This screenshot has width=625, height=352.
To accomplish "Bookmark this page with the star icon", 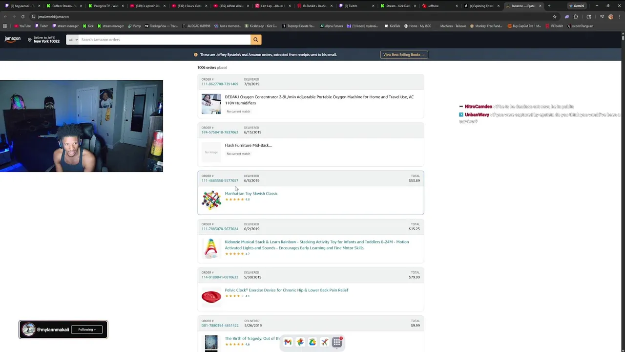I will coord(555,17).
